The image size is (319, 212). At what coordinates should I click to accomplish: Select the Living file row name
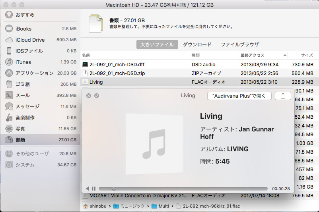96,82
